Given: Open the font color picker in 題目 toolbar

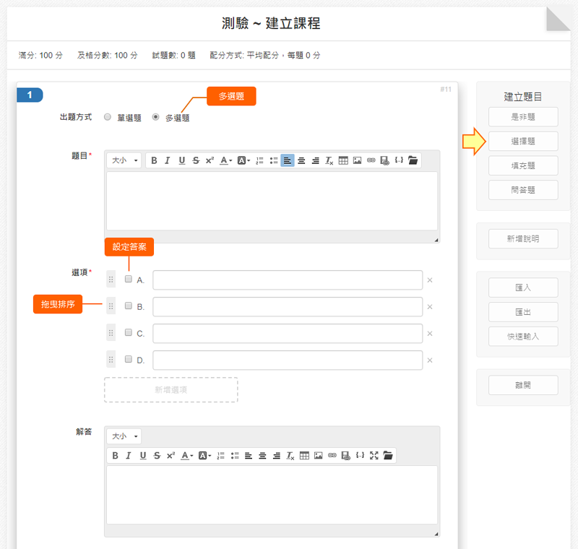Looking at the screenshot, I should pyautogui.click(x=226, y=160).
